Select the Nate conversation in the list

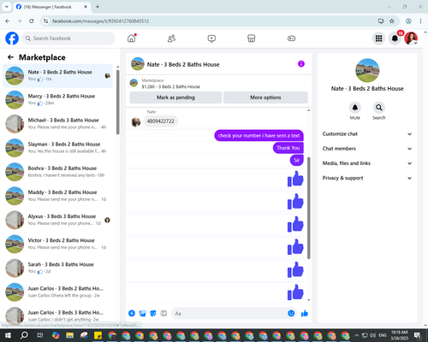coord(57,76)
